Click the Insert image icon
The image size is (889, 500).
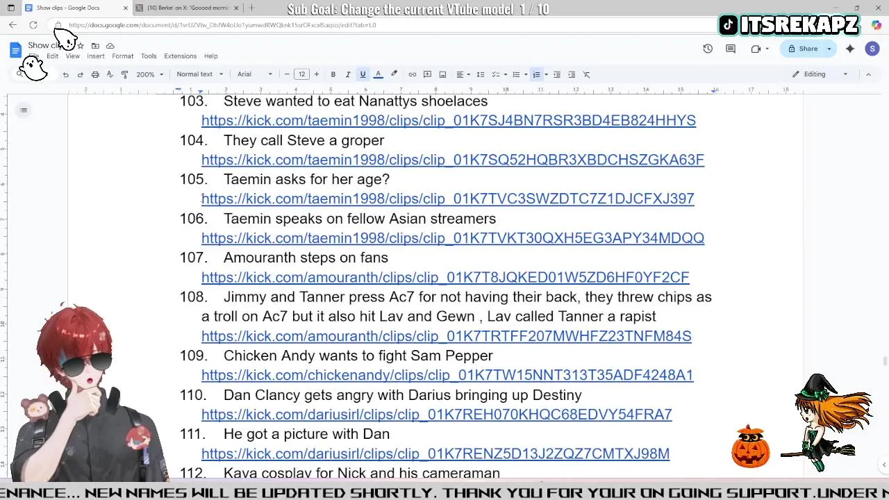[x=442, y=74]
